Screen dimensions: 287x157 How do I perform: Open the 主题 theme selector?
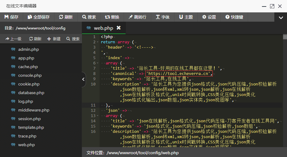tap(186, 17)
